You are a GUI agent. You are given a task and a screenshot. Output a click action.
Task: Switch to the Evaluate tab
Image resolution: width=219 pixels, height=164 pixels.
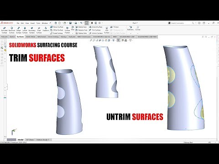[72, 37]
